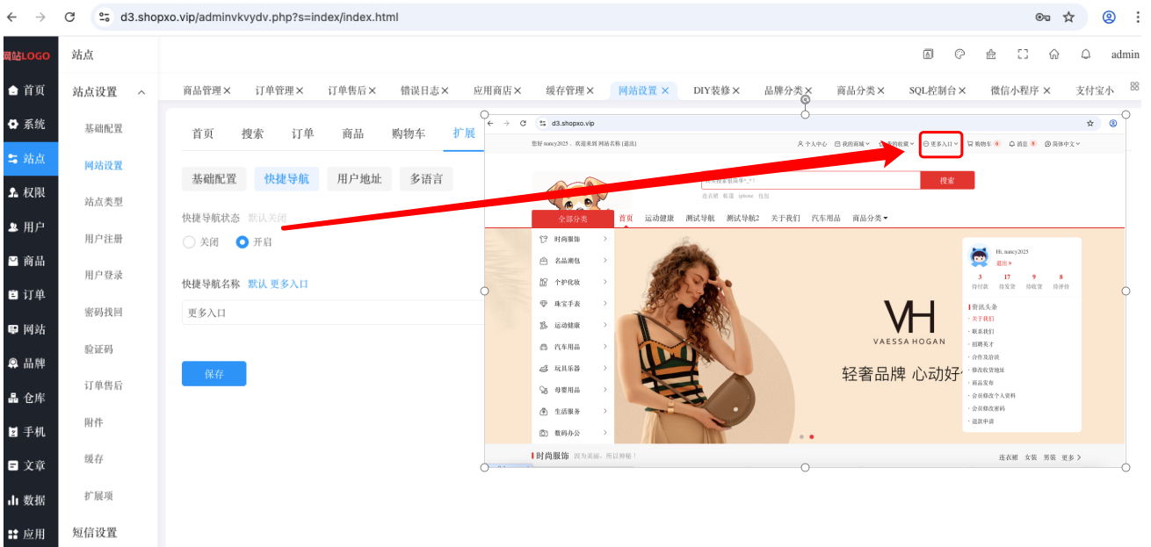
Task: Select the 用户地址 sub-tab
Action: (359, 179)
